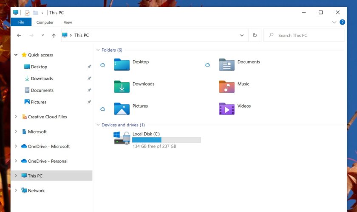Open the Local Disk (C:) drive icon
Viewport: 357px width, 212px height.
[x=122, y=138]
